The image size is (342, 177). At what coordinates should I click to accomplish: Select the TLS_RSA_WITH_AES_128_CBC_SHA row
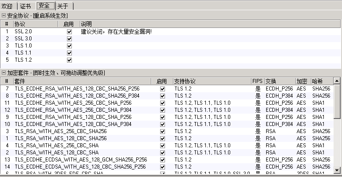click(167, 153)
